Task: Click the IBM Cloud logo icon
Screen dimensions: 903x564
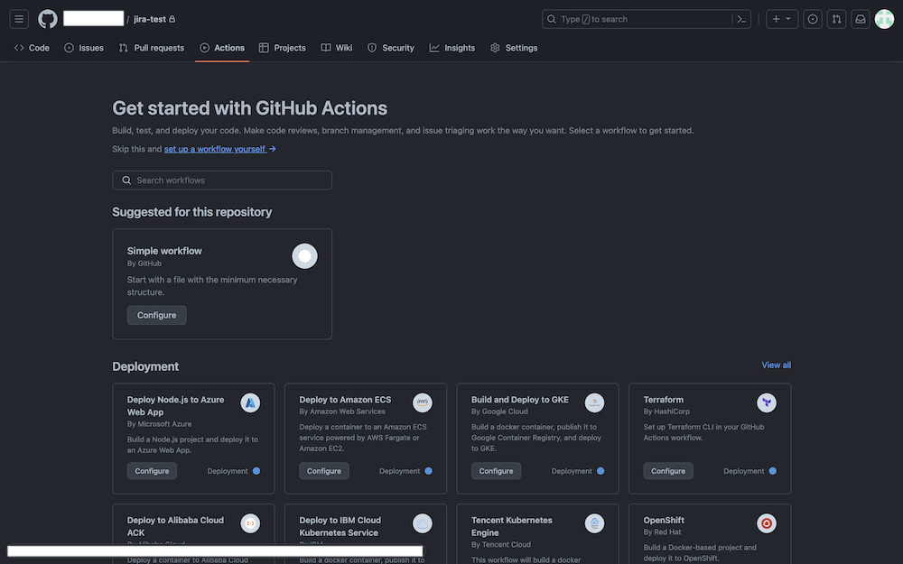Action: pyautogui.click(x=422, y=523)
